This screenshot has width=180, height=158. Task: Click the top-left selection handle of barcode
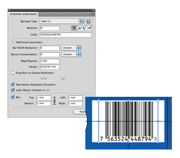click(99, 100)
